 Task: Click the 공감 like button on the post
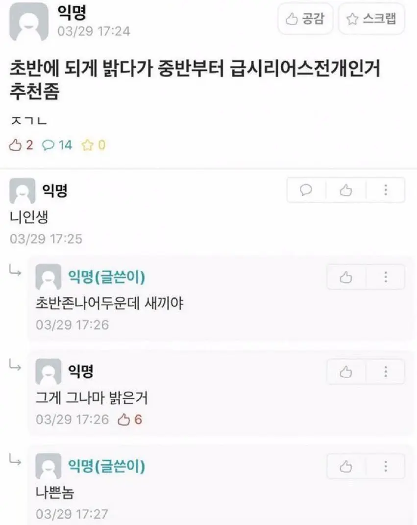point(305,19)
